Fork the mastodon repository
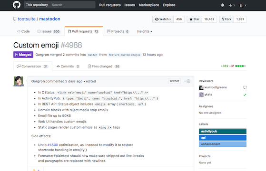 click(x=227, y=19)
